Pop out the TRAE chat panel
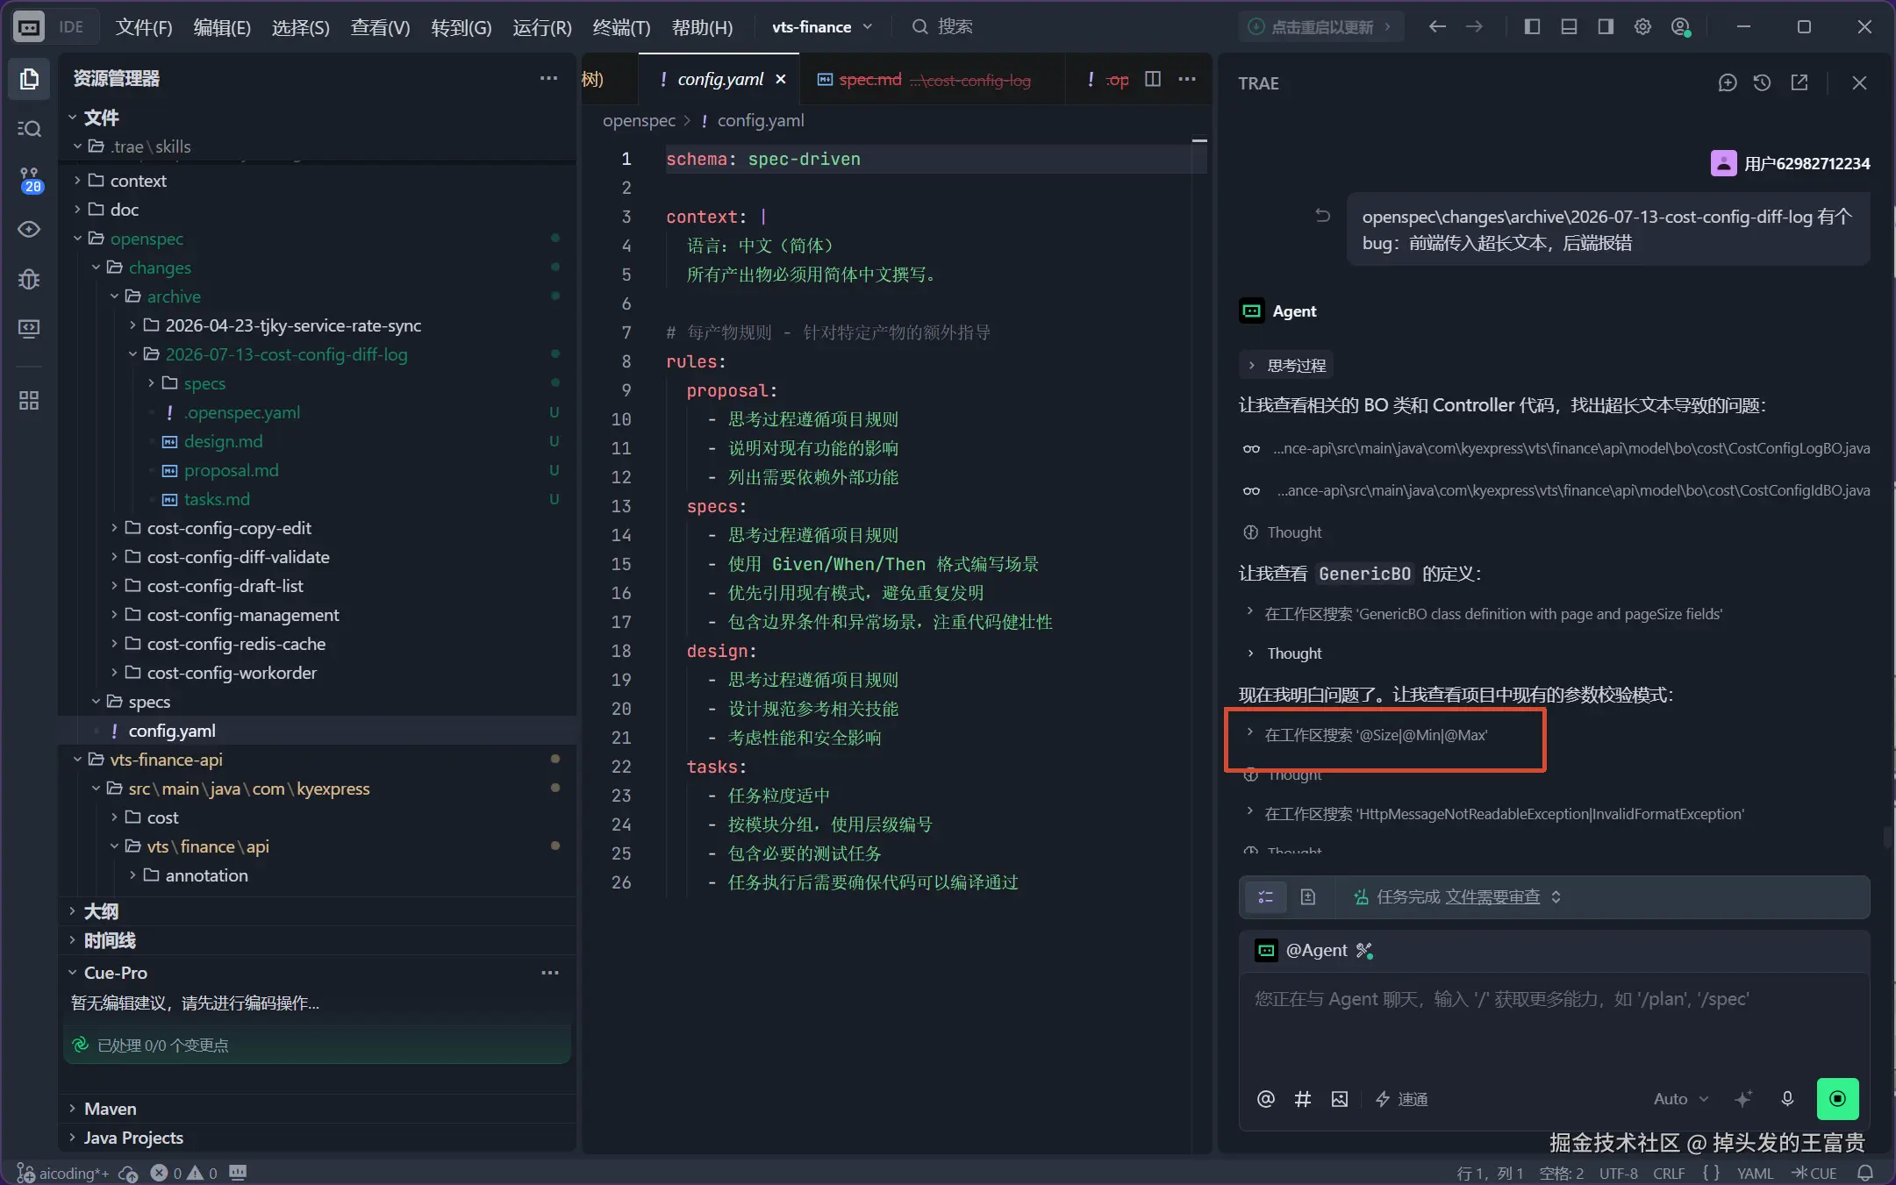 tap(1799, 82)
